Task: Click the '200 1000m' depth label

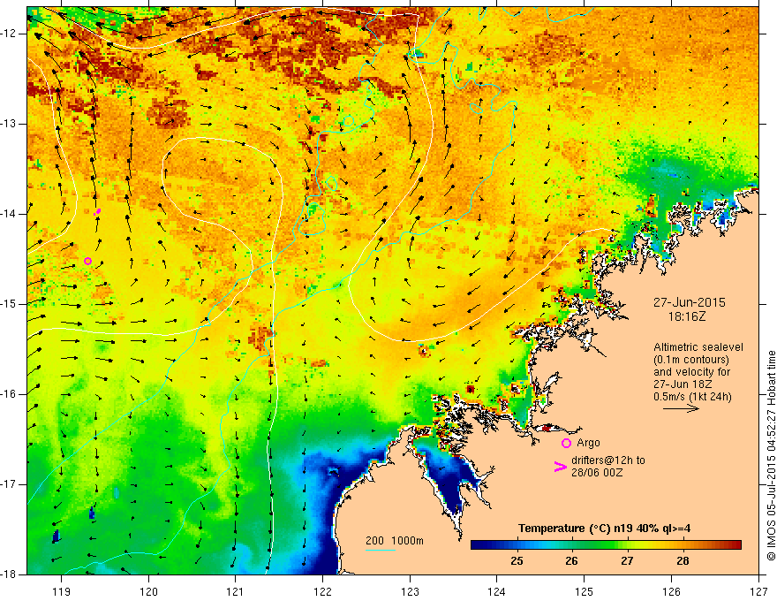Action: pyautogui.click(x=395, y=541)
